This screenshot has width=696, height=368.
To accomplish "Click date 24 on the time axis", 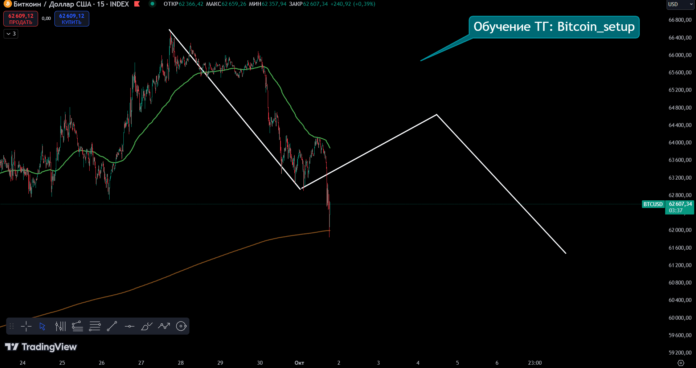I will [x=22, y=363].
